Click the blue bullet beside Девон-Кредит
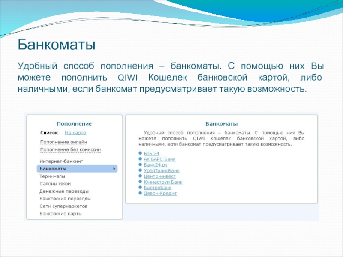This screenshot has width=343, height=257. pyautogui.click(x=140, y=193)
